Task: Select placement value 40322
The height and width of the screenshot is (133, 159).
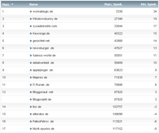Action: pos(118,34)
